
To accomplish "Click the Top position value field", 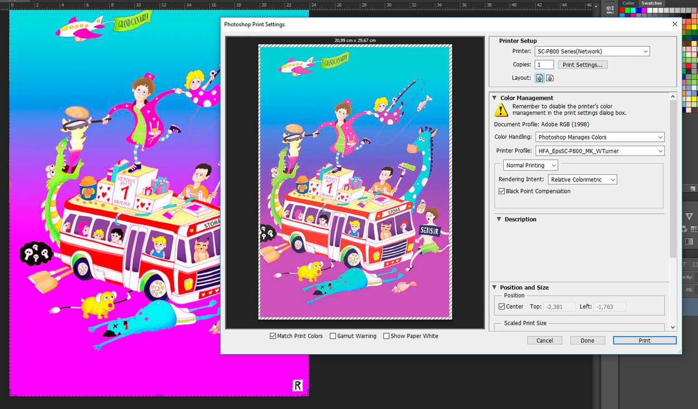I will click(x=560, y=306).
